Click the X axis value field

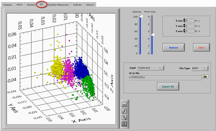pyautogui.click(x=190, y=21)
